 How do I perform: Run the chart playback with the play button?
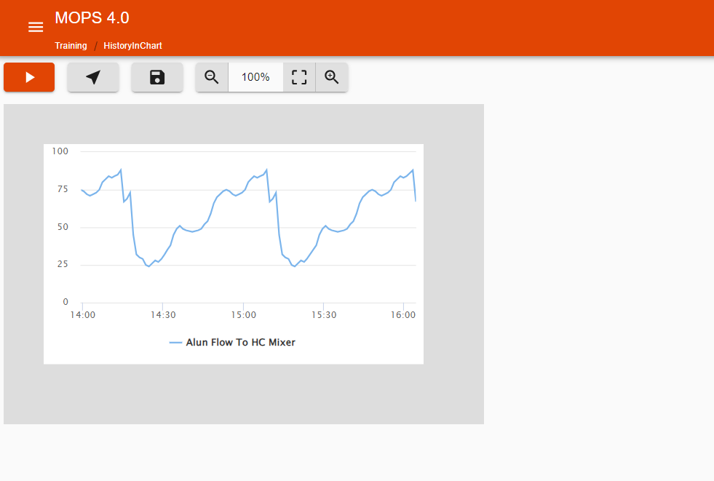(29, 76)
